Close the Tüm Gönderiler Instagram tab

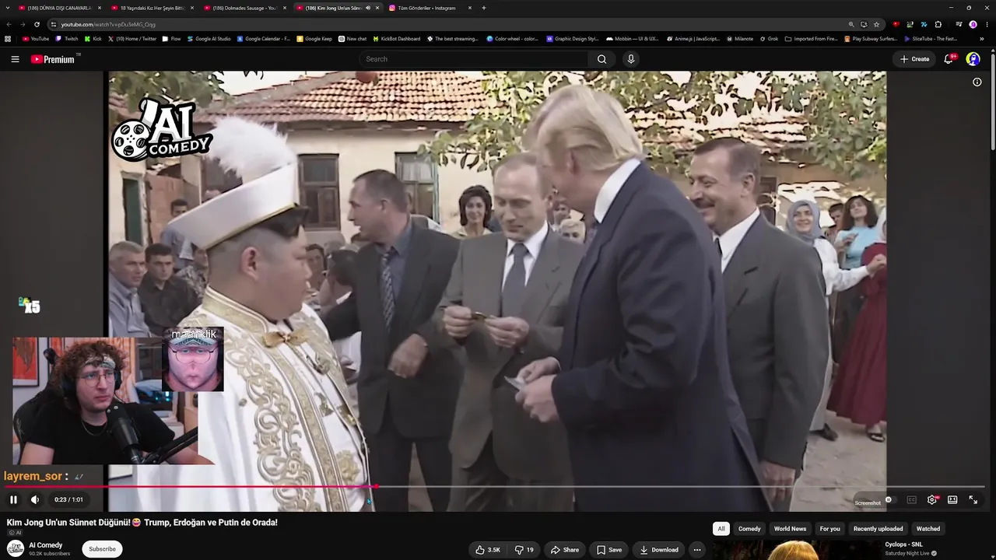click(x=470, y=8)
